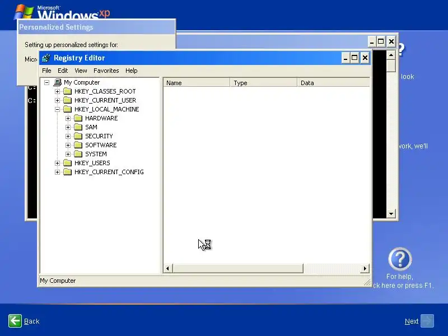This screenshot has width=448, height=336.
Task: Click the Personalized Settings title bar
Action: 96,27
